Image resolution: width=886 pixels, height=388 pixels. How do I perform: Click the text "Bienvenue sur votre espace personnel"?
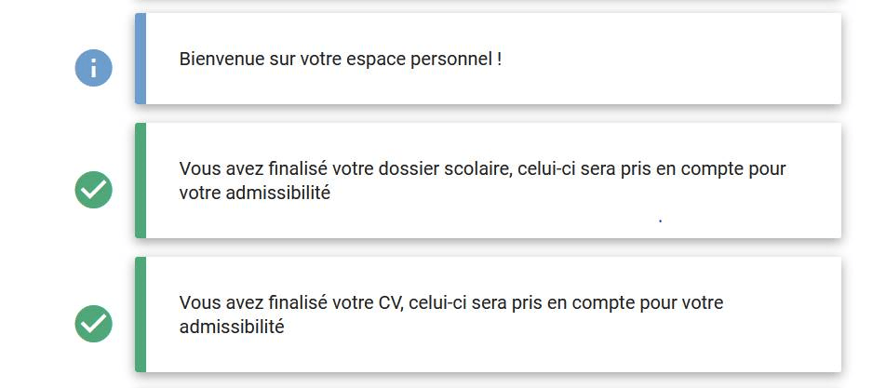(x=336, y=60)
